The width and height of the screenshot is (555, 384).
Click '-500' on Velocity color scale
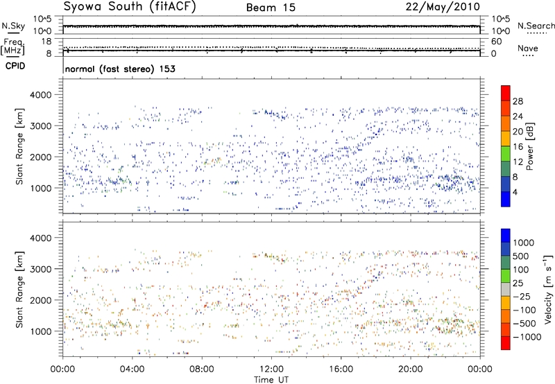coord(524,323)
